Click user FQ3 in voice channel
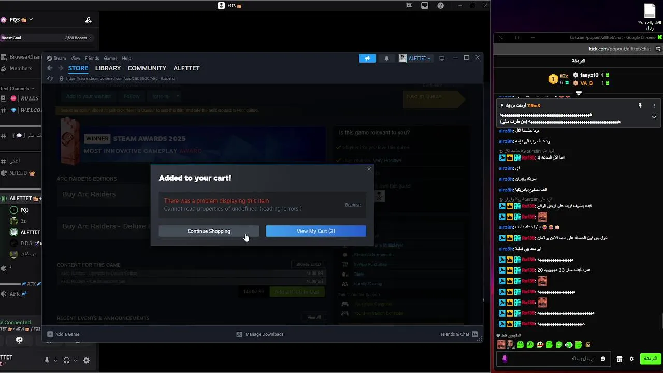 (x=24, y=210)
